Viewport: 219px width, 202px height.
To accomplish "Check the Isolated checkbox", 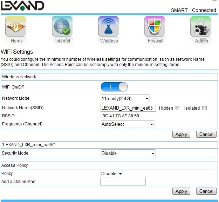I will [x=205, y=108].
